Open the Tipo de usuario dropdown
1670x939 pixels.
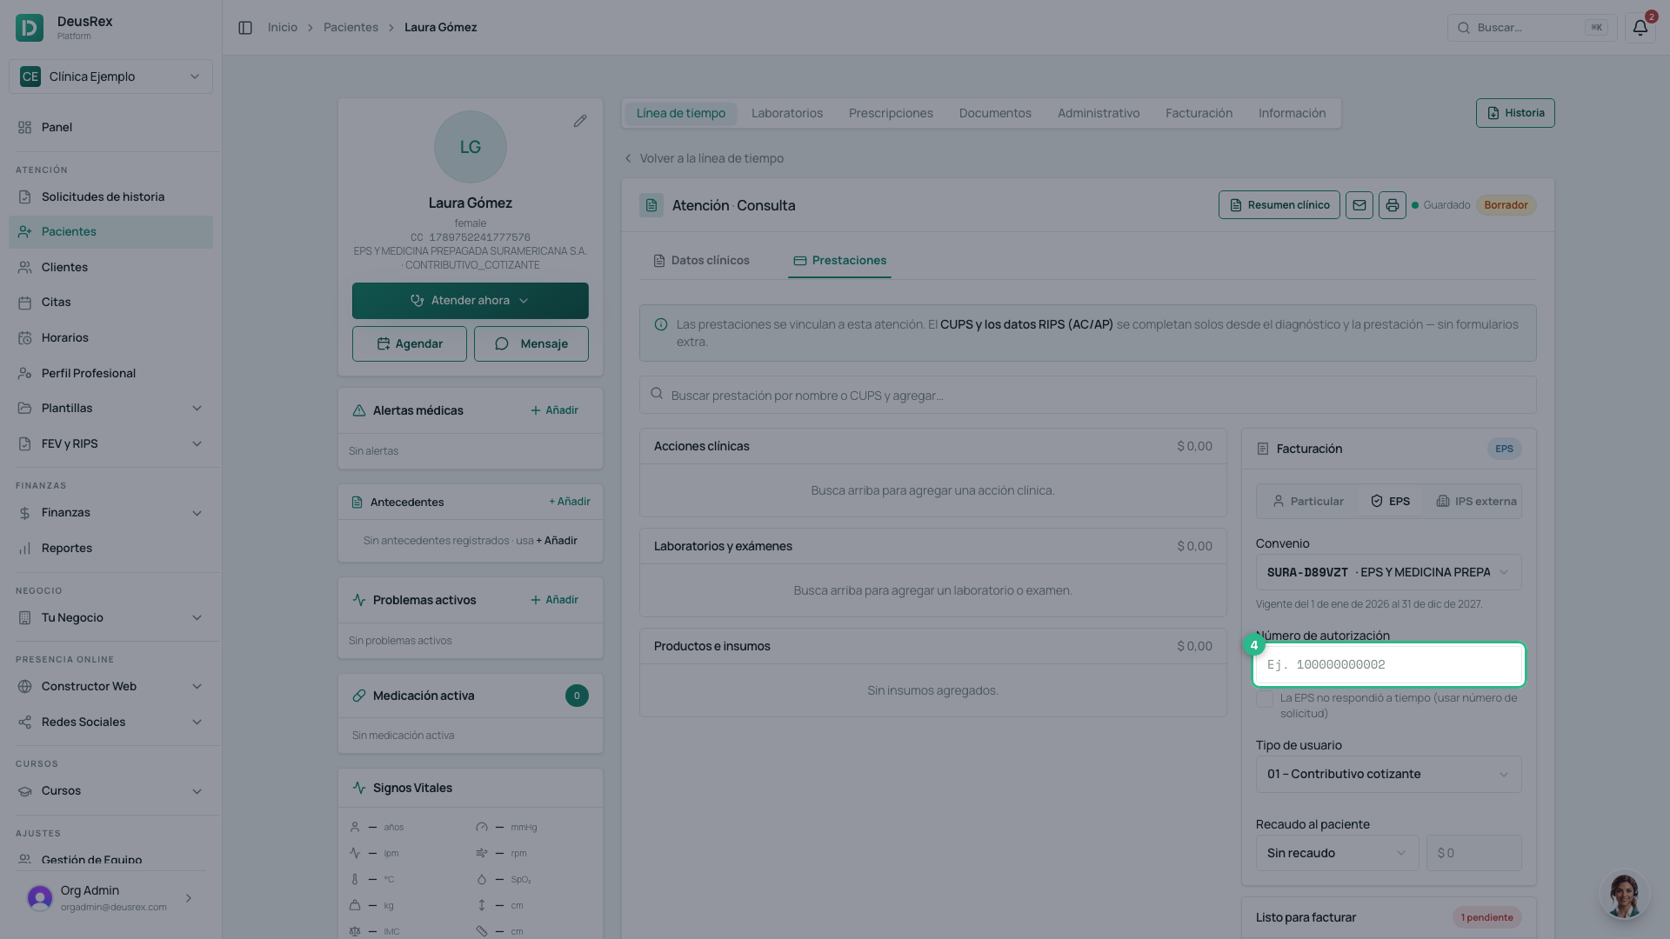(x=1388, y=774)
